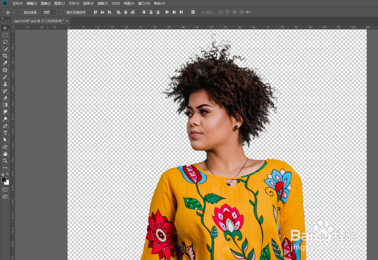Distribute vertical centers
The height and width of the screenshot is (260, 378).
click(151, 12)
